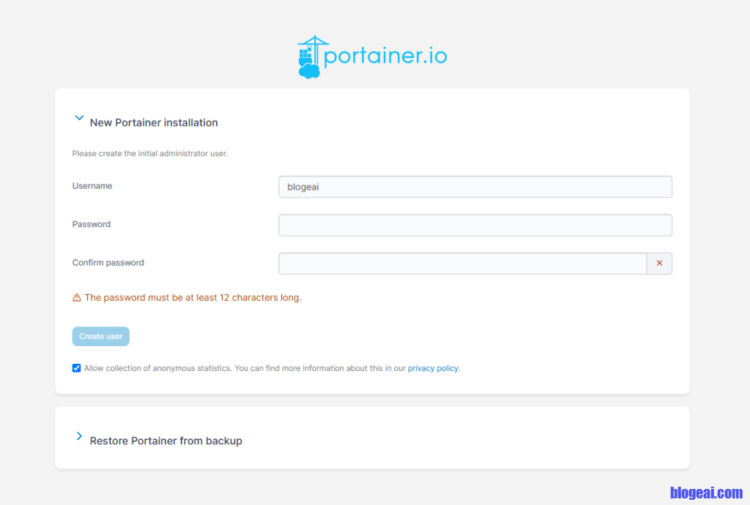Click the warning triangle icon
This screenshot has height=505, width=750.
(77, 298)
